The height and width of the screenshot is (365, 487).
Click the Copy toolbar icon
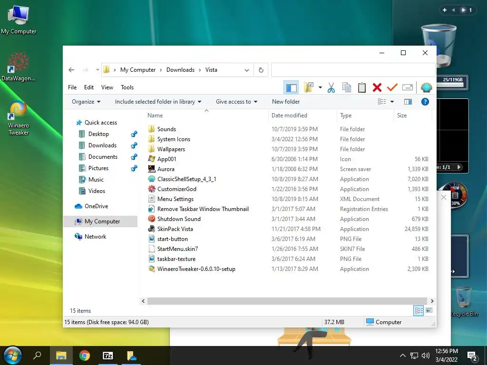click(346, 87)
